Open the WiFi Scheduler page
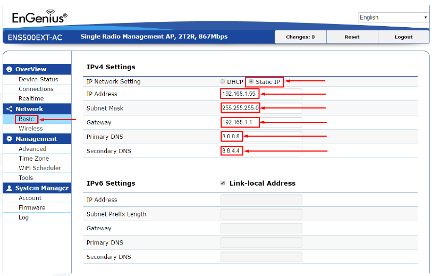Viewport: 432px width, 276px height. point(40,168)
